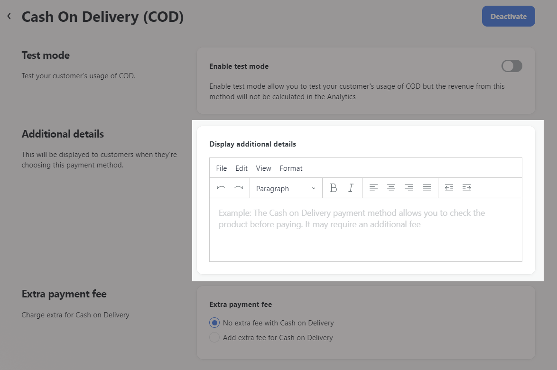This screenshot has width=557, height=370.
Task: Go back using the arrow beside Cash On Delivery
Action: pyautogui.click(x=9, y=16)
